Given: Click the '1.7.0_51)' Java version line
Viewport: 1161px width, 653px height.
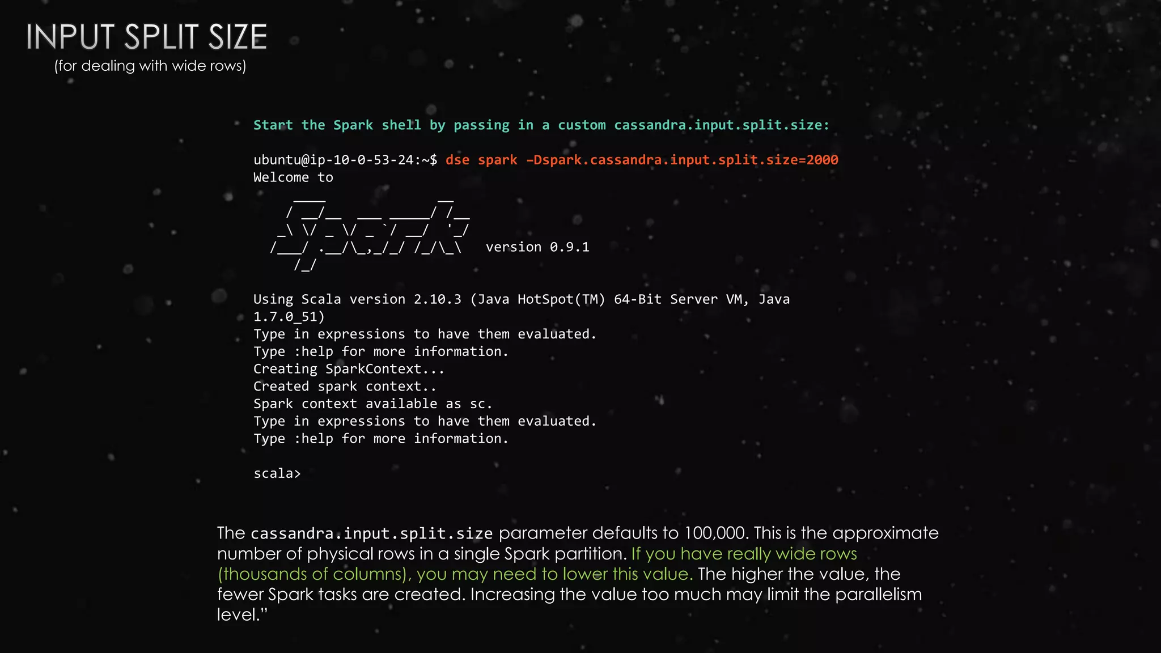Looking at the screenshot, I should (289, 317).
